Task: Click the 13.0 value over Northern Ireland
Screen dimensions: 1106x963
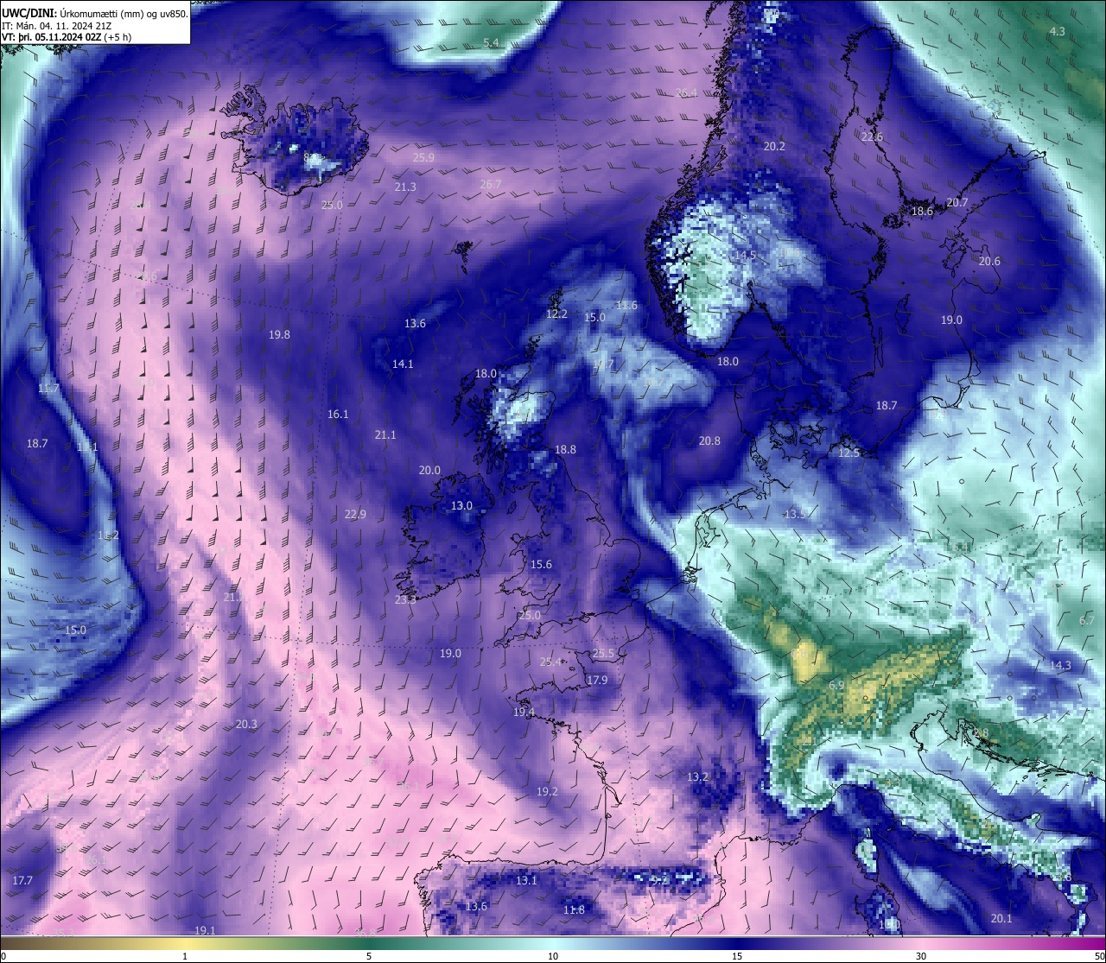Action: pos(462,506)
